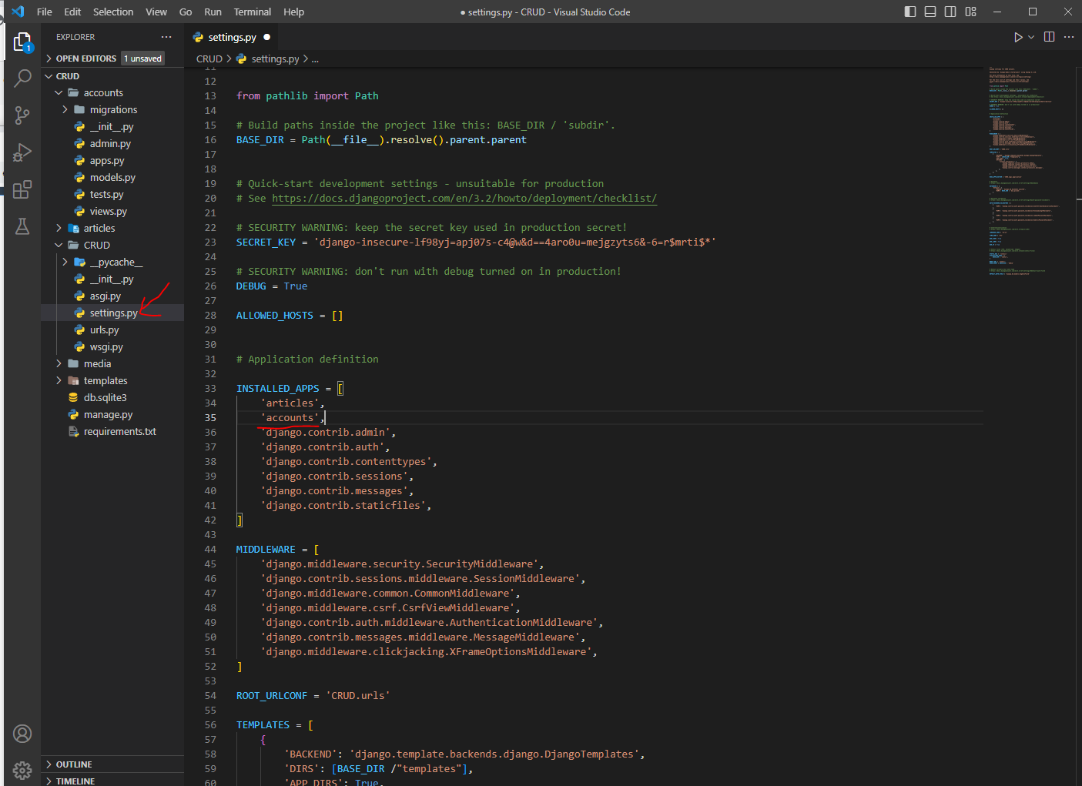The width and height of the screenshot is (1082, 786).
Task: Expand the Open Editors section
Action: [x=112, y=59]
